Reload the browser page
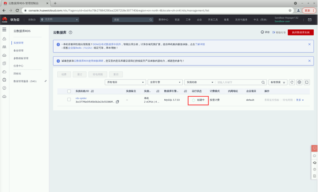 [x=17, y=11]
